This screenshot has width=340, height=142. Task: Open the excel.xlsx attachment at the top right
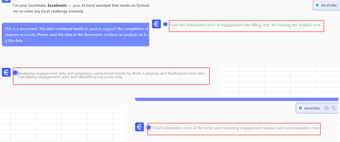point(328,5)
